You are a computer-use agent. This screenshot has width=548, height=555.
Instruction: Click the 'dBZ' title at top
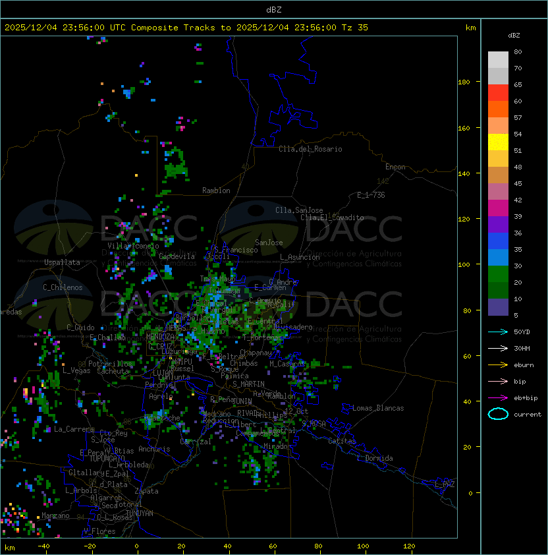click(x=274, y=9)
